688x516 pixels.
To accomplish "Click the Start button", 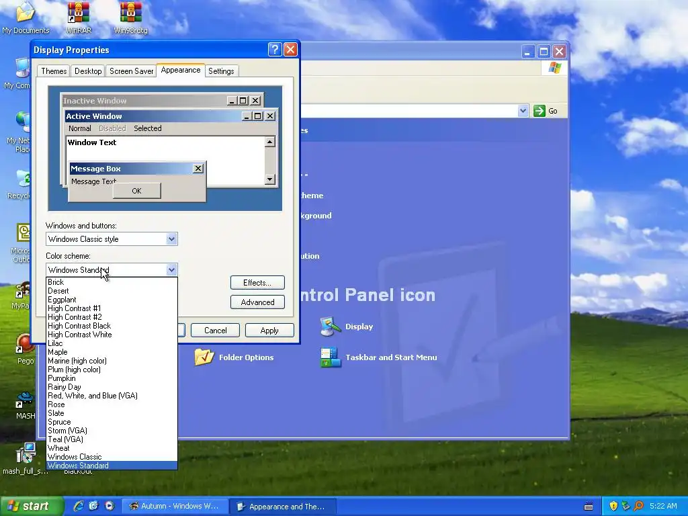I will pos(31,506).
